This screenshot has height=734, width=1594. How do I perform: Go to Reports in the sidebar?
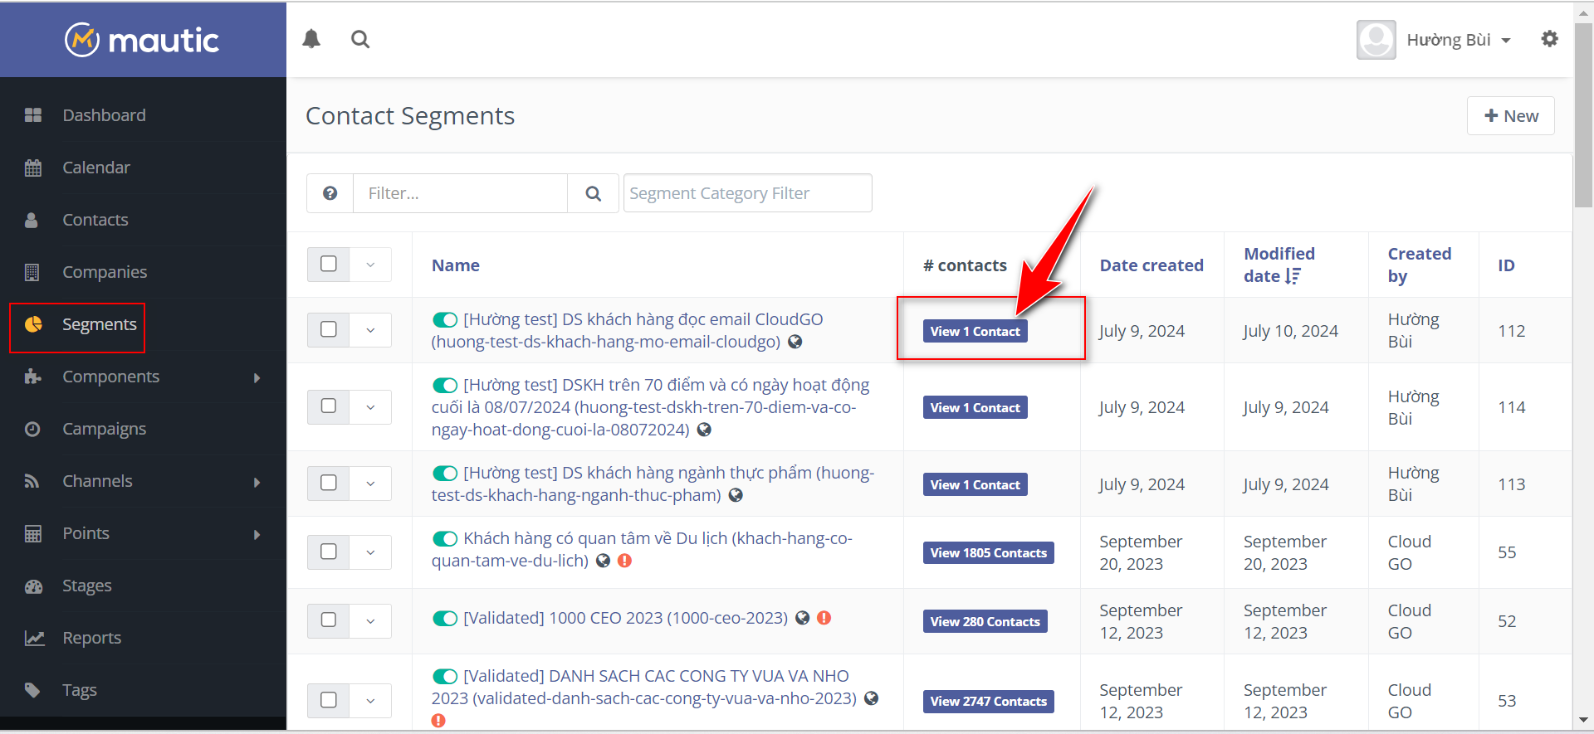(92, 638)
